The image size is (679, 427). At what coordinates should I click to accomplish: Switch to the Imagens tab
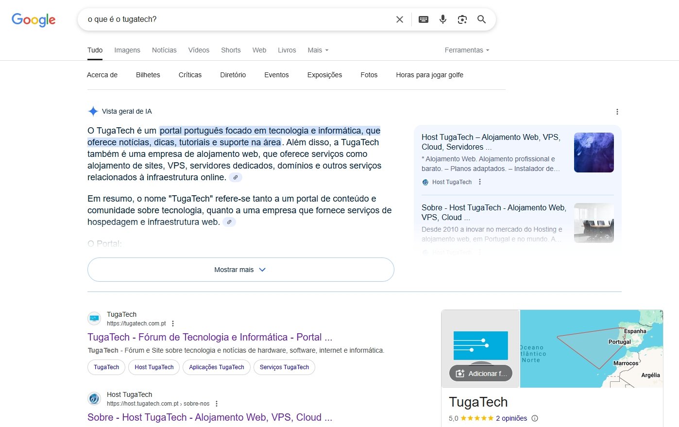pos(127,50)
